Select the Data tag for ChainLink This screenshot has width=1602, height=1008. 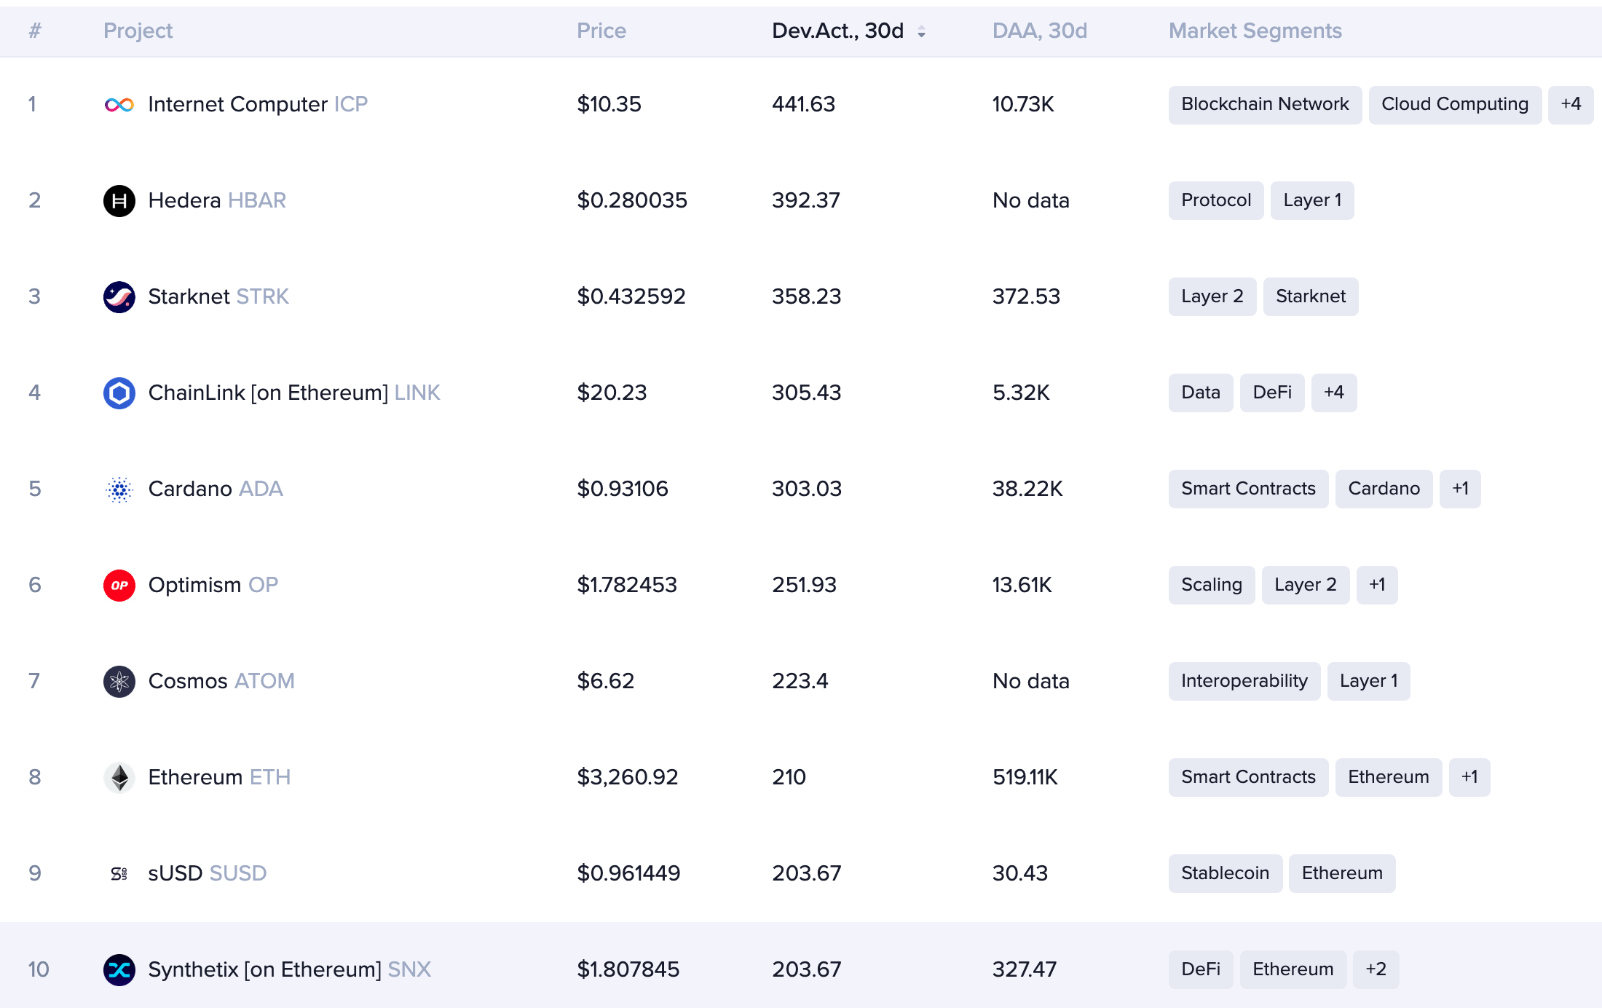click(x=1201, y=393)
